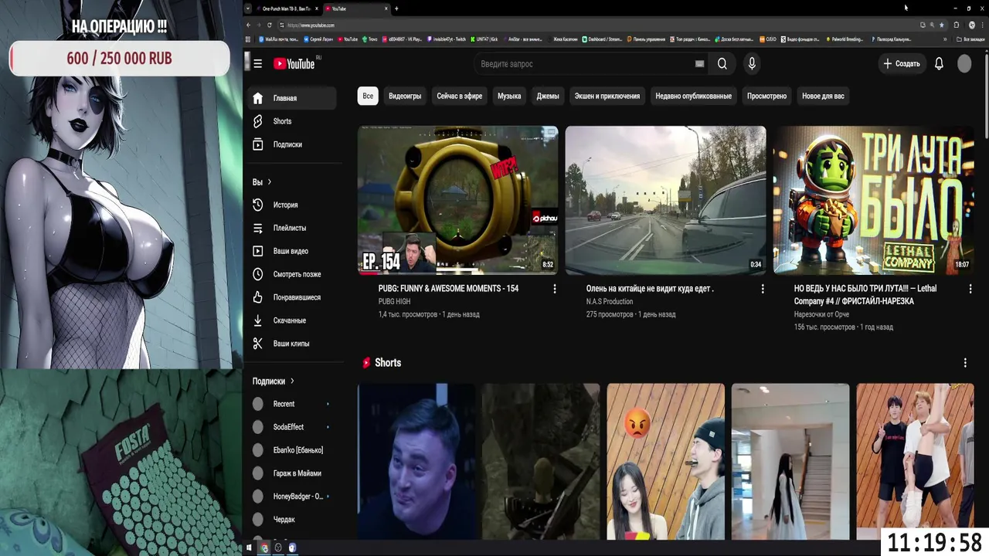Click the search magnifier button
The width and height of the screenshot is (989, 556).
(x=722, y=64)
